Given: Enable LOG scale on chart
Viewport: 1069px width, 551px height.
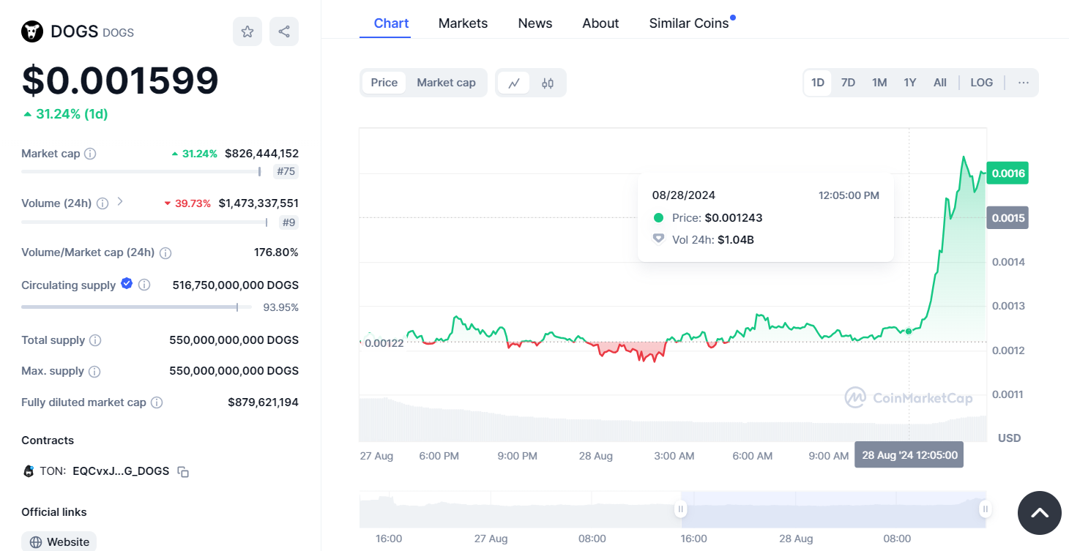Looking at the screenshot, I should 982,83.
